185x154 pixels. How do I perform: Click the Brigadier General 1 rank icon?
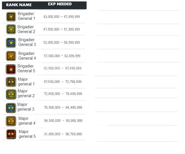[x=11, y=17]
